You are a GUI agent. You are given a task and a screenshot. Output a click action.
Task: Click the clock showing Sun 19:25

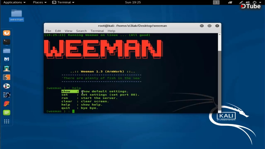pyautogui.click(x=133, y=2)
